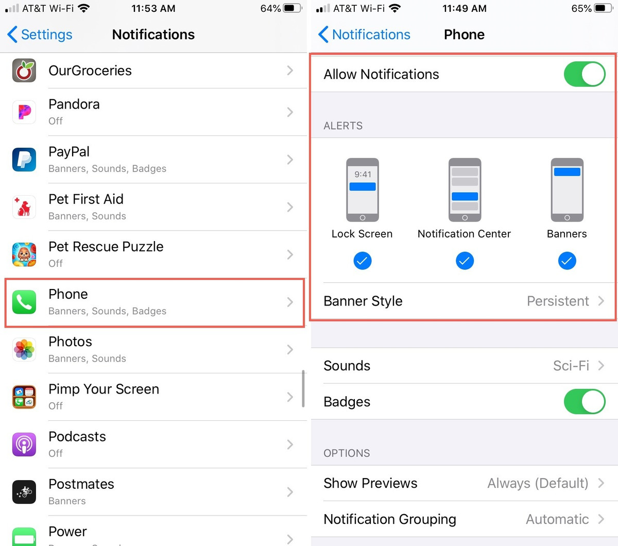This screenshot has height=546, width=618.
Task: Uncheck the Lock Screen alert checkmark
Action: (x=363, y=261)
